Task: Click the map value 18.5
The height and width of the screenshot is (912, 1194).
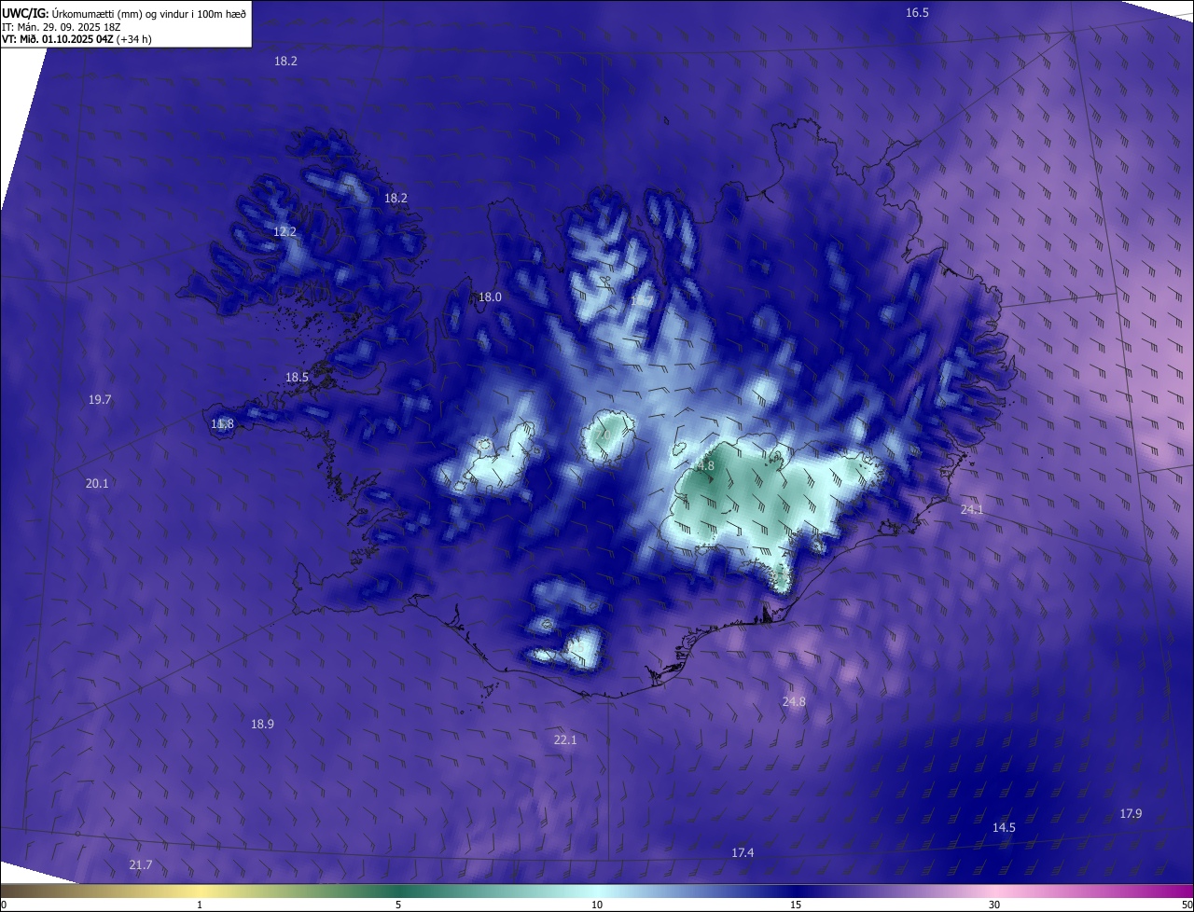Action: [x=298, y=377]
